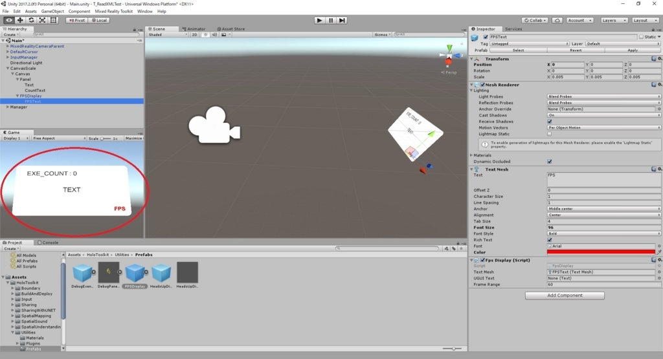Image resolution: width=663 pixels, height=359 pixels.
Task: Open the Collab button
Action: click(x=535, y=20)
